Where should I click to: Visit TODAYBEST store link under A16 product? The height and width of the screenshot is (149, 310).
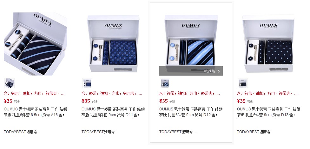pos(22,132)
